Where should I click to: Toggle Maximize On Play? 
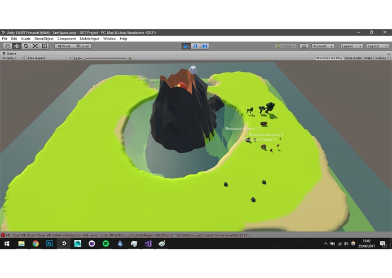(x=329, y=58)
